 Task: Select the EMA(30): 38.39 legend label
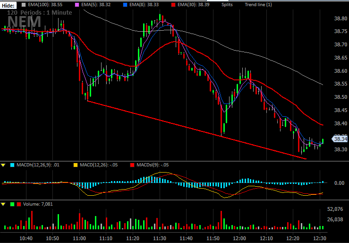tap(194, 4)
